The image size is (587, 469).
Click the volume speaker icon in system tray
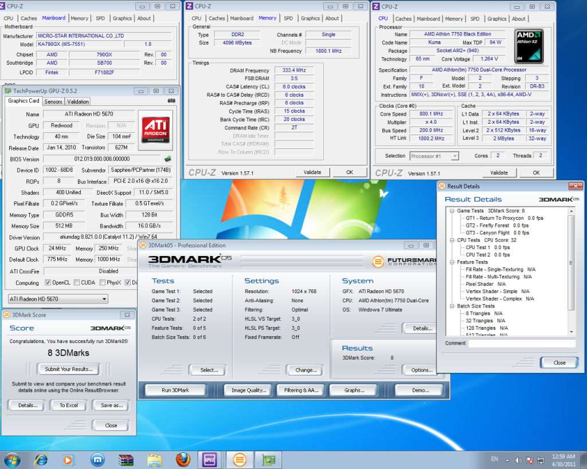coord(519,459)
